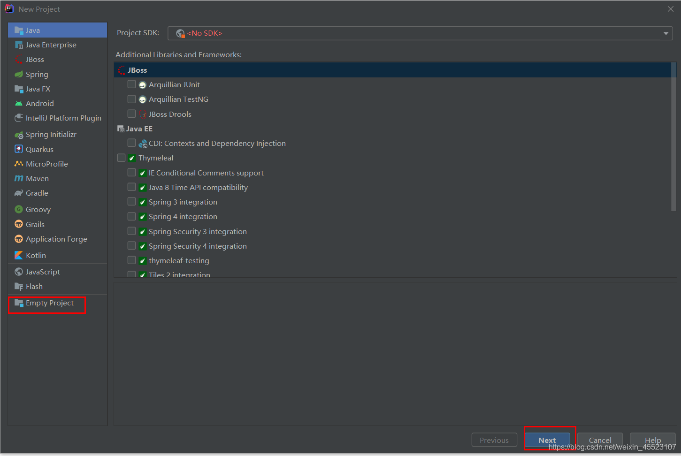Click the "Spring Initializr" label in the sidebar
The width and height of the screenshot is (681, 456).
coord(51,135)
